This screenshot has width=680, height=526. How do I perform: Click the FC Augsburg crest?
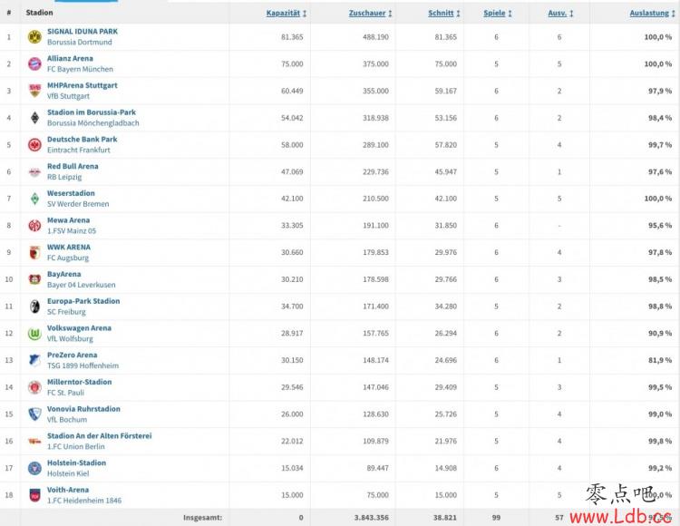tap(34, 252)
